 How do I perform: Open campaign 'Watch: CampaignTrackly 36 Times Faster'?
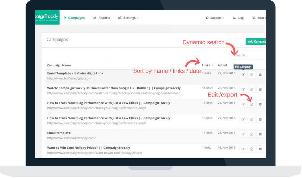click(x=114, y=88)
